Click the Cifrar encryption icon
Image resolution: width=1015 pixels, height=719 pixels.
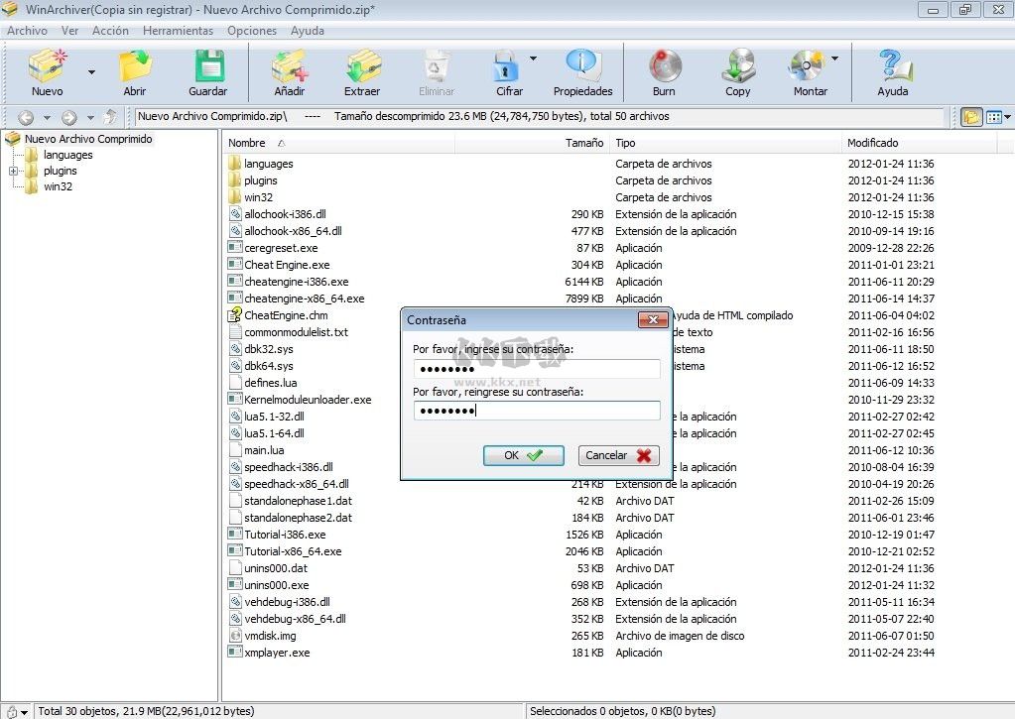508,66
